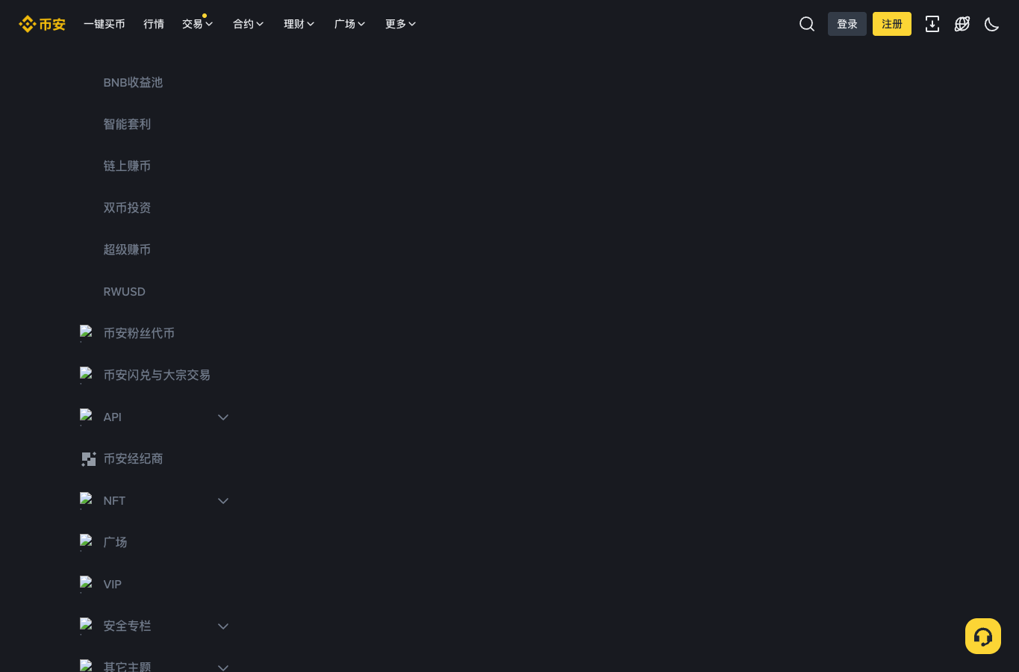Click the icon beside VIP
Image resolution: width=1019 pixels, height=672 pixels.
pos(87,584)
